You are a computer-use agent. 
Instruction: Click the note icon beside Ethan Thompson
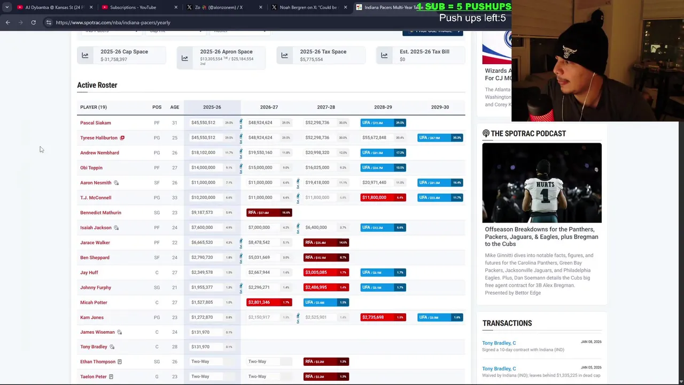point(119,362)
